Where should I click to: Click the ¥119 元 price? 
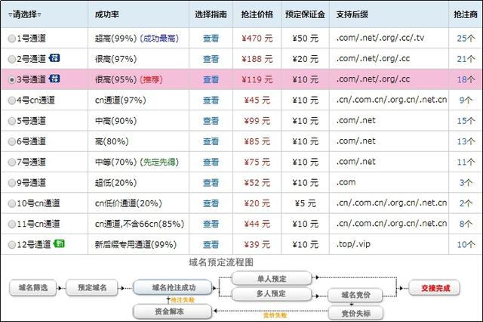[x=257, y=80]
